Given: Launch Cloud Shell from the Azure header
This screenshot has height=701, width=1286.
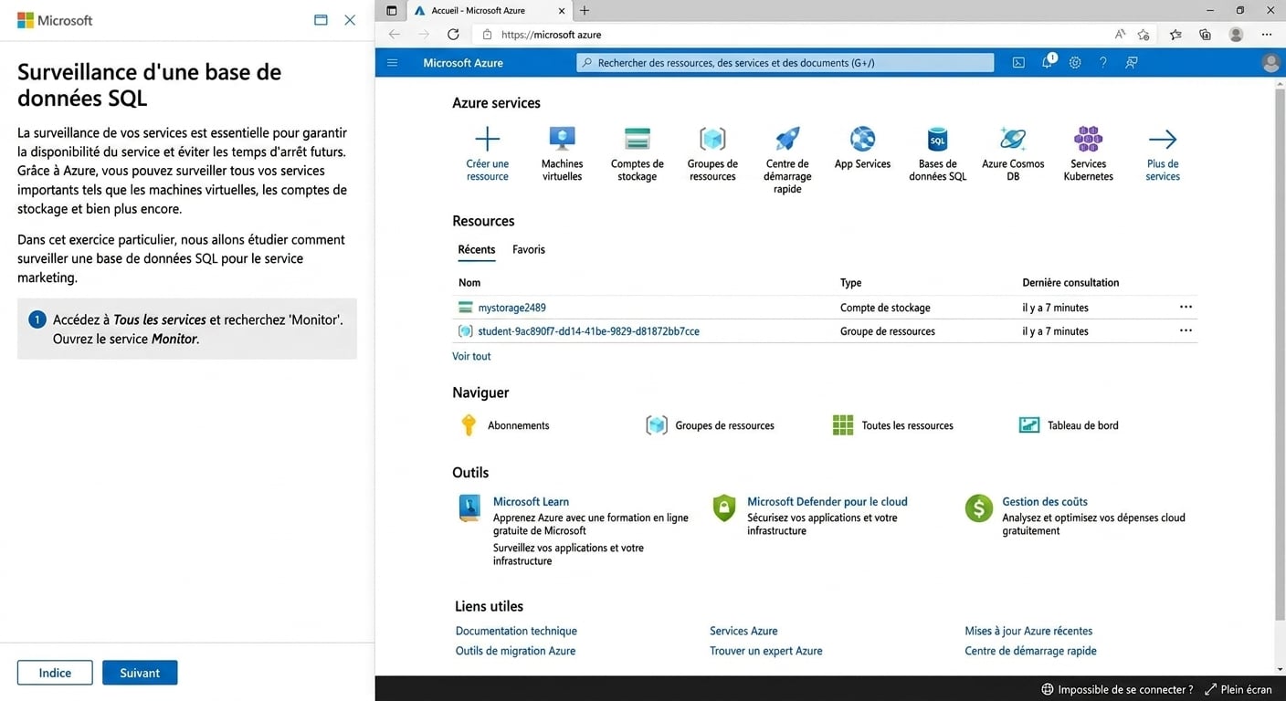Looking at the screenshot, I should [x=1018, y=63].
